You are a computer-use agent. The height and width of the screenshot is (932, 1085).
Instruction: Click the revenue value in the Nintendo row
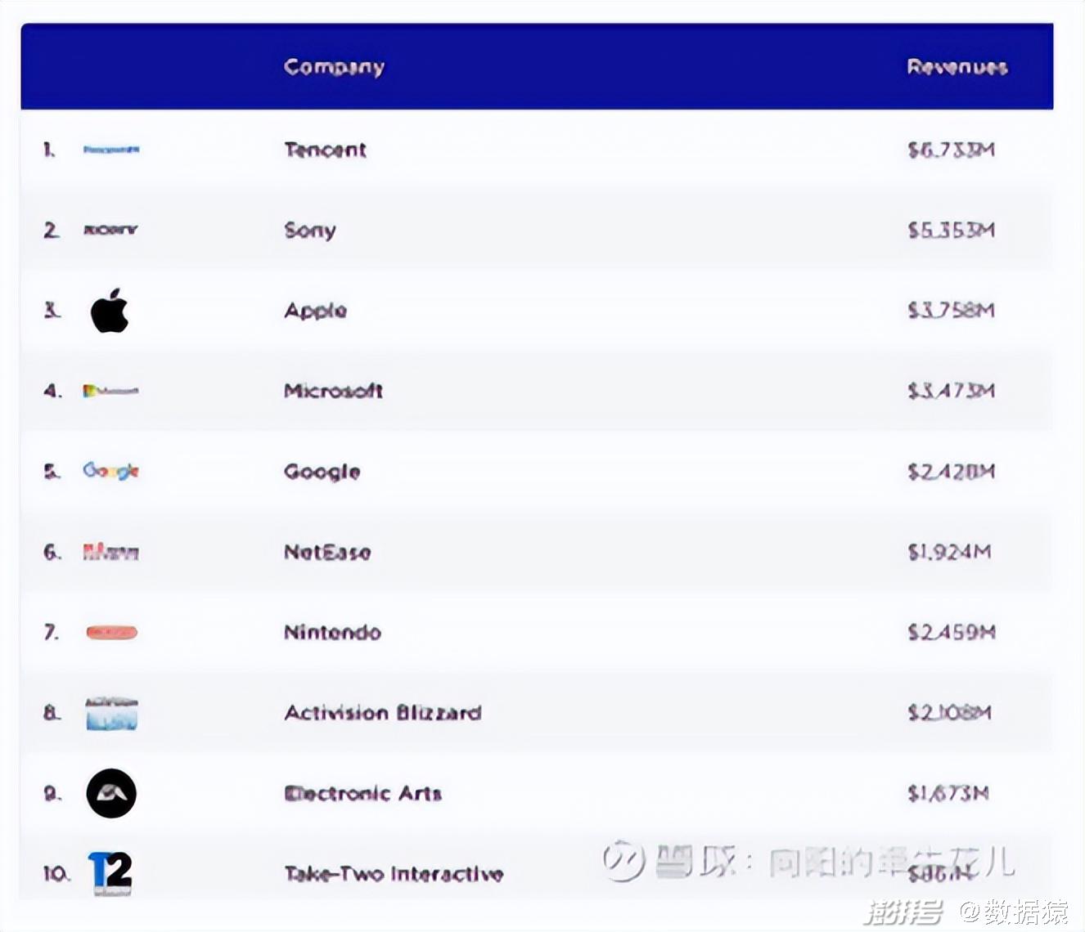[952, 632]
